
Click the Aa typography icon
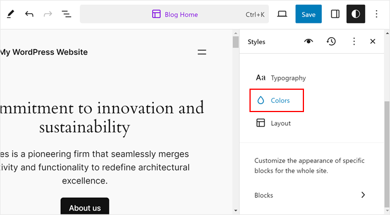260,78
